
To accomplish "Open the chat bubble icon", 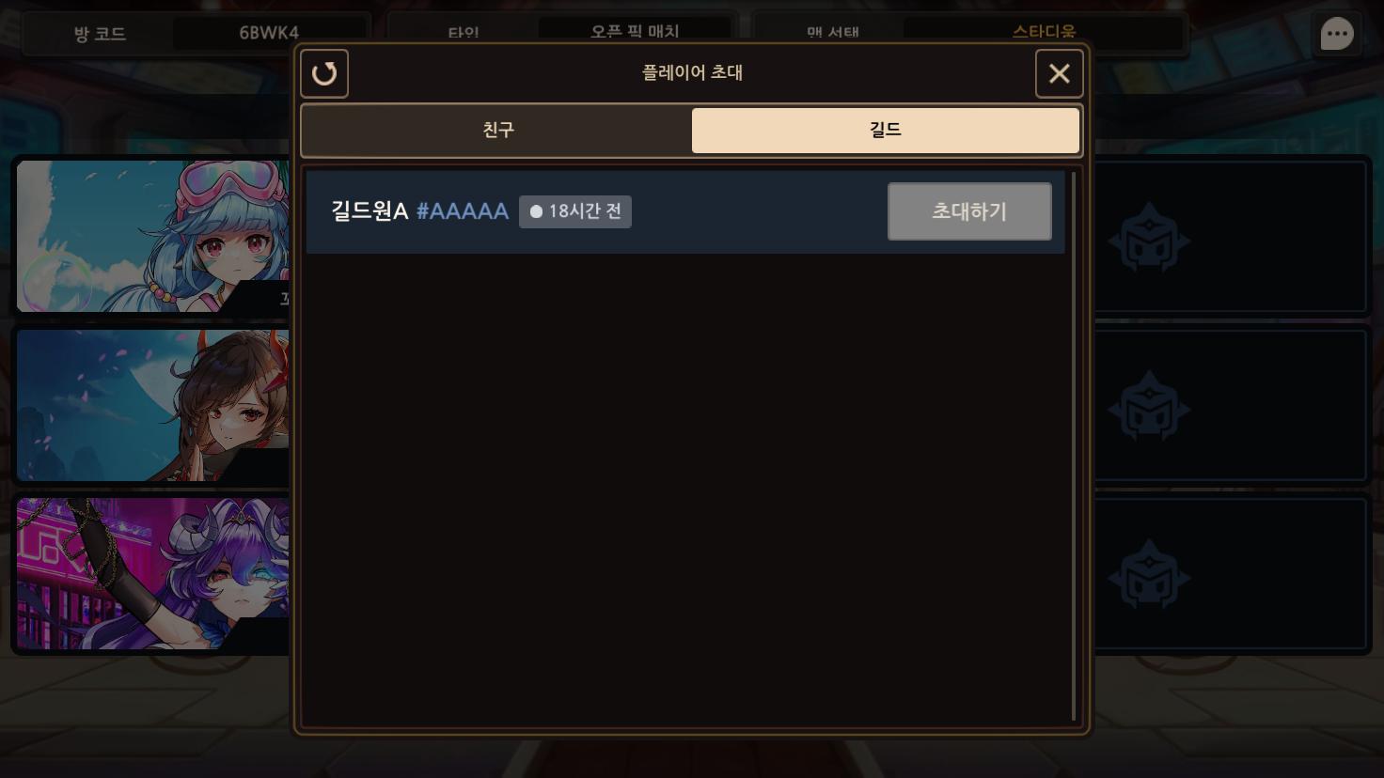I will click(x=1336, y=35).
